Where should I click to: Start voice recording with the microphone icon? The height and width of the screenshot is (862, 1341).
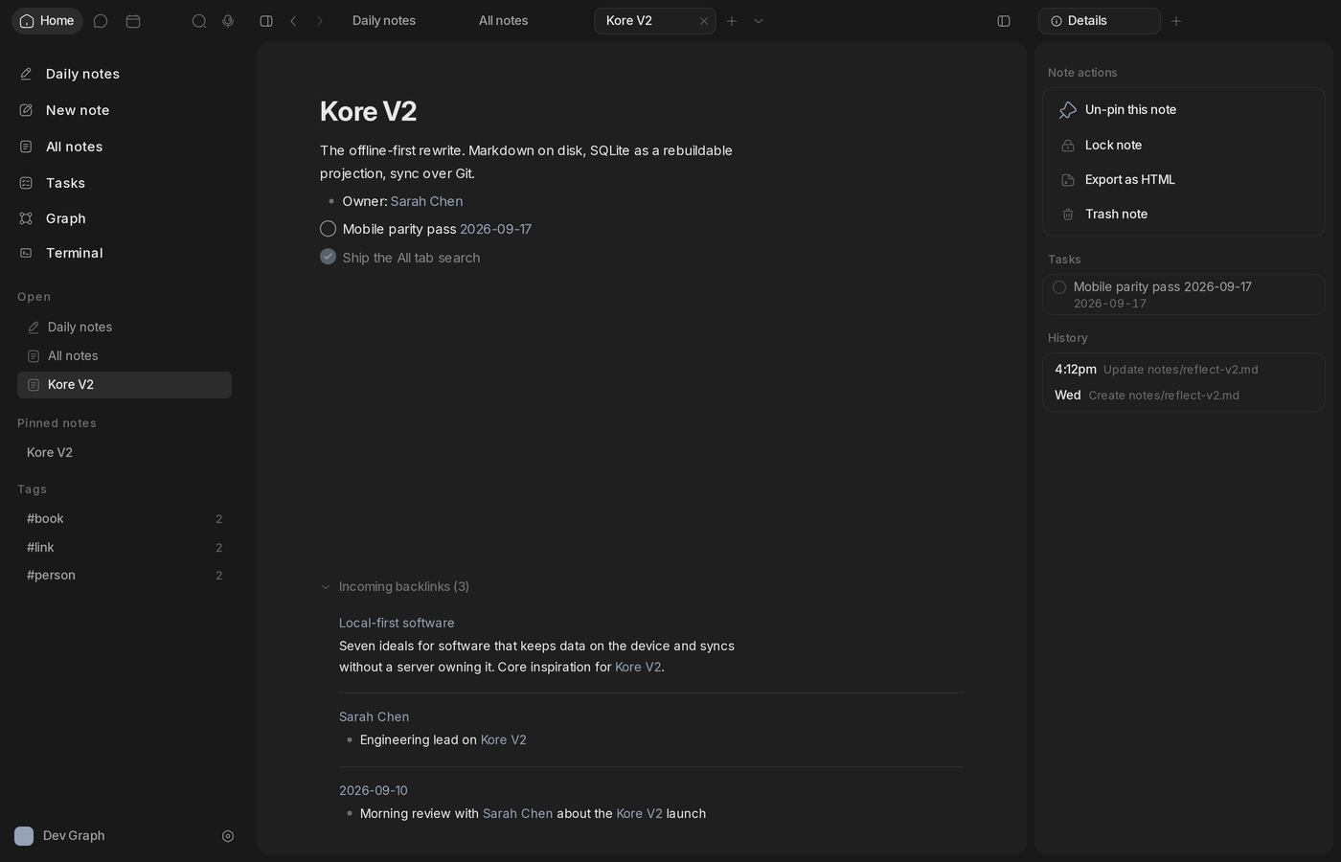pyautogui.click(x=228, y=21)
